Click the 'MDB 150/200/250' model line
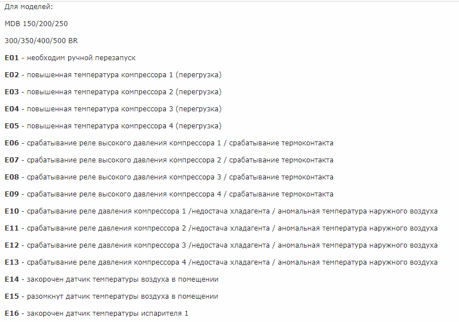 point(36,23)
